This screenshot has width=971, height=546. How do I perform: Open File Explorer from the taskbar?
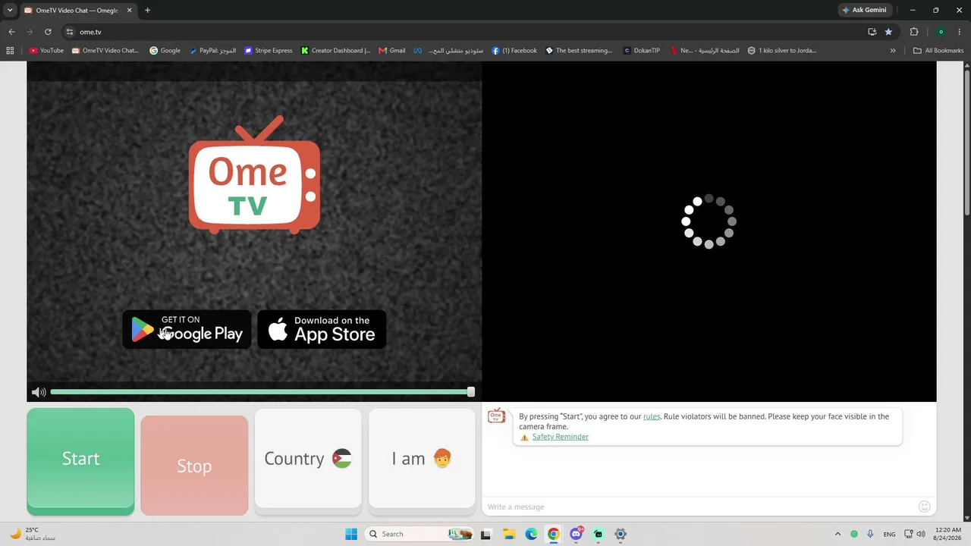point(509,534)
